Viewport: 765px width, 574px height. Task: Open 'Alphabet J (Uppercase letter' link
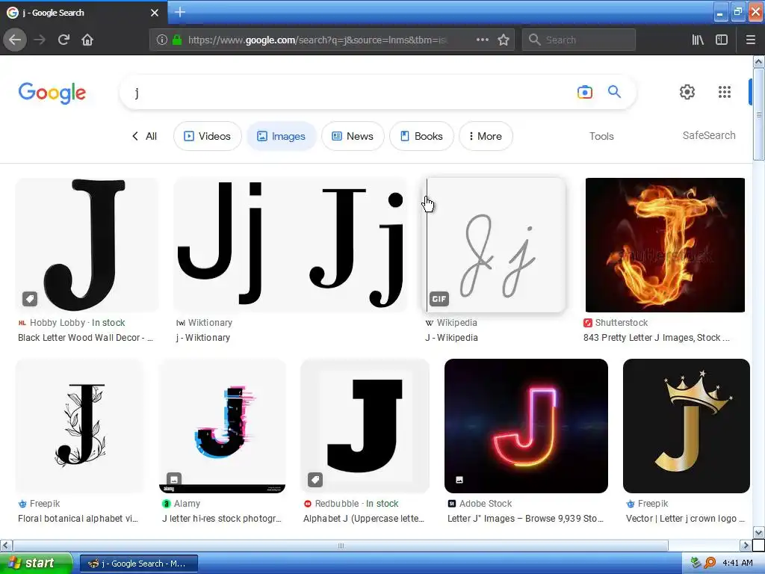coord(364,519)
